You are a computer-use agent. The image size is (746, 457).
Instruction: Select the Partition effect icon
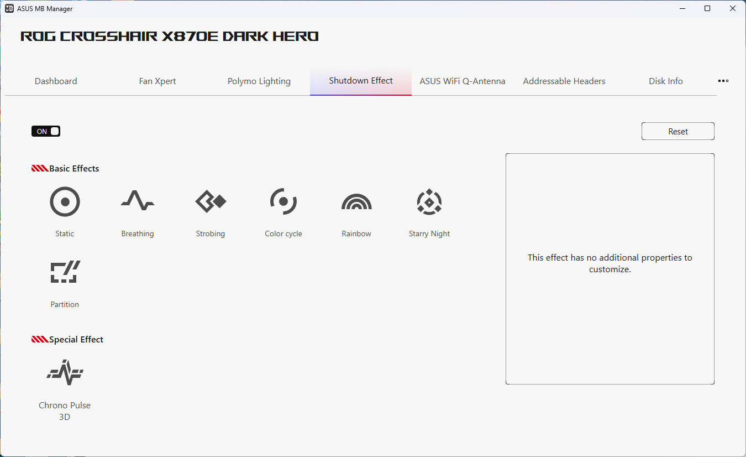65,272
